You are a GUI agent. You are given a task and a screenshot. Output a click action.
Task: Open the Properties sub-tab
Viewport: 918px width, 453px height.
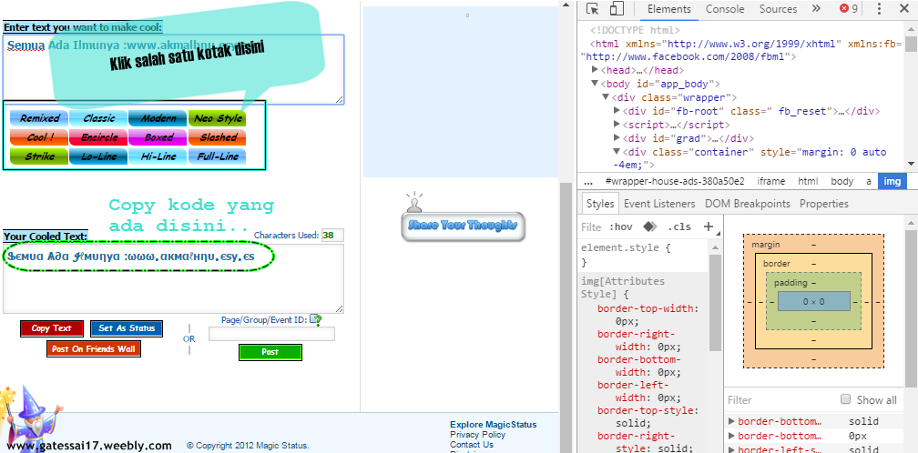click(823, 204)
